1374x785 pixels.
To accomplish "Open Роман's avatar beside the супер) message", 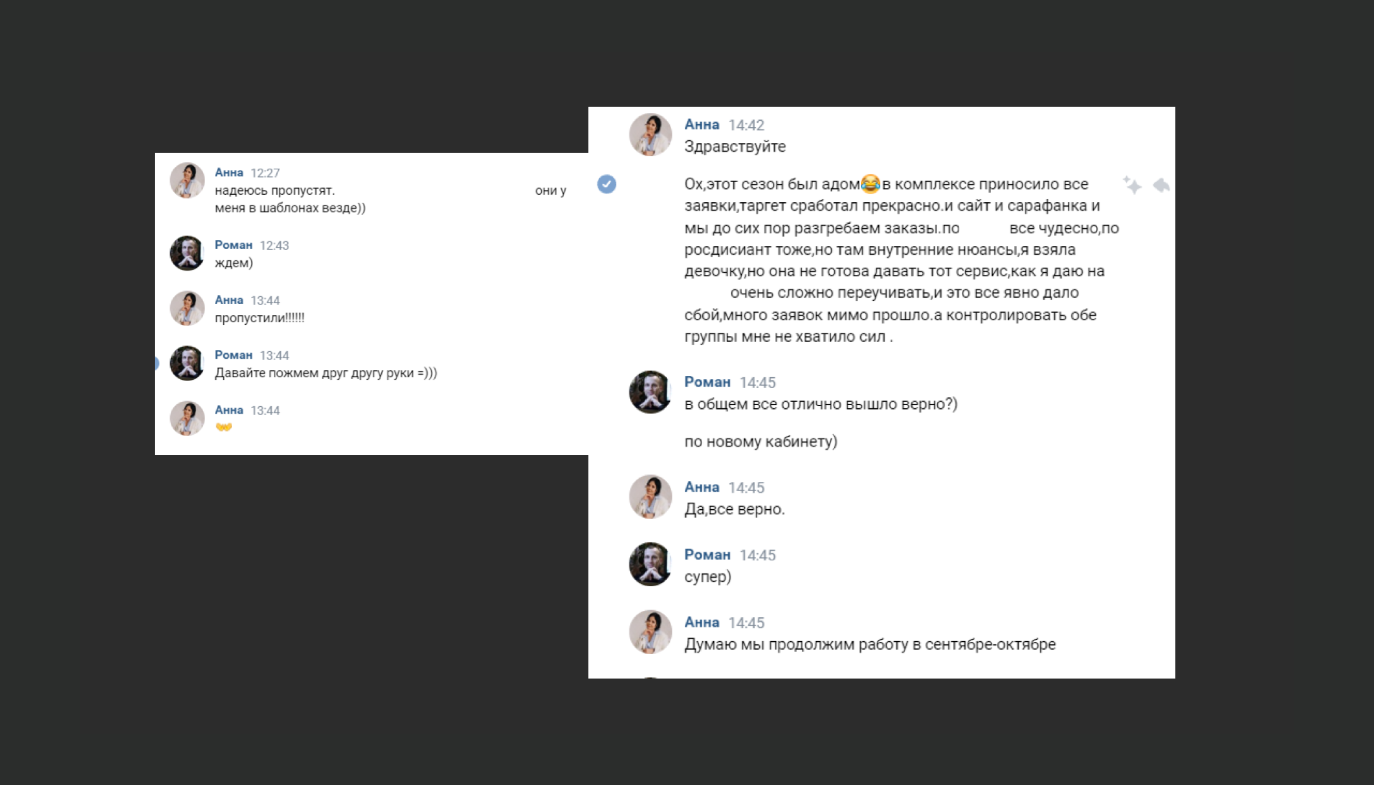I will click(x=650, y=565).
